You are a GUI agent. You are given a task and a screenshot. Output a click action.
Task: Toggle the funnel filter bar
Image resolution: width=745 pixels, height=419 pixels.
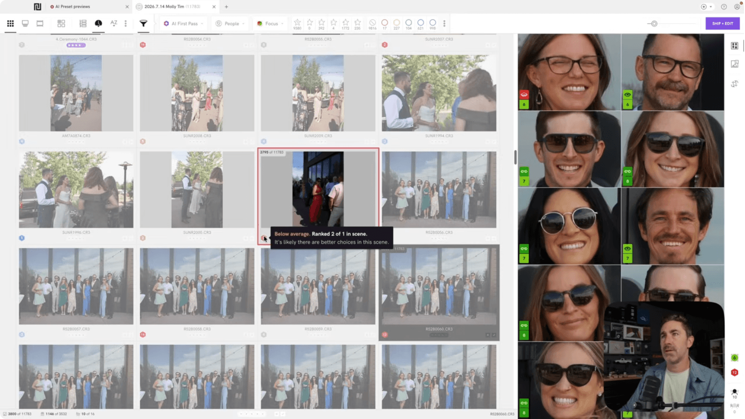pyautogui.click(x=143, y=23)
